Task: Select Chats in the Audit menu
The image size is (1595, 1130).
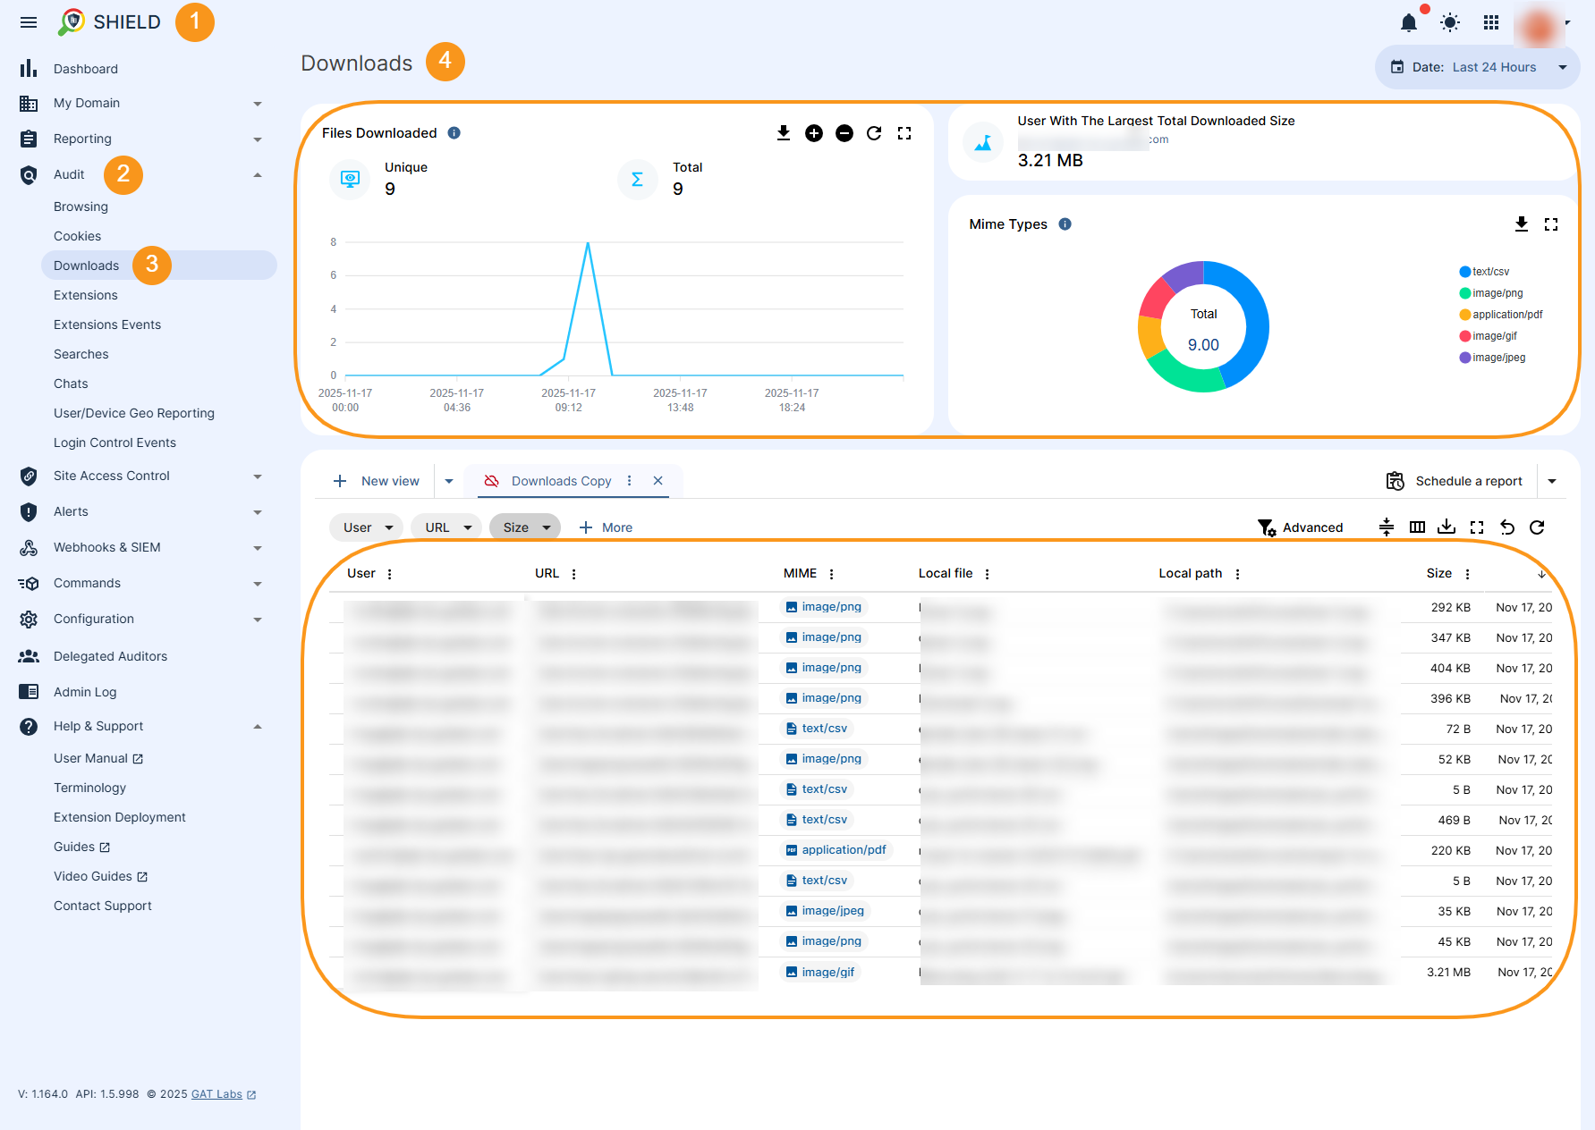Action: tap(71, 383)
